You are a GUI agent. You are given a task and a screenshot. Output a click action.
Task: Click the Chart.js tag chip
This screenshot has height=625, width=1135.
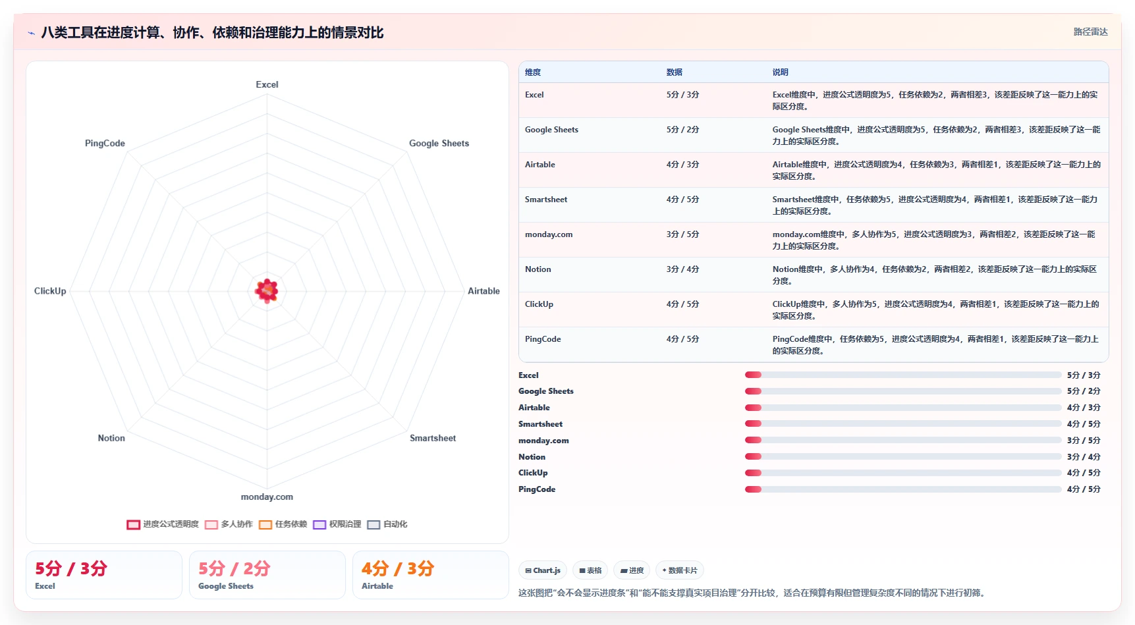click(543, 570)
